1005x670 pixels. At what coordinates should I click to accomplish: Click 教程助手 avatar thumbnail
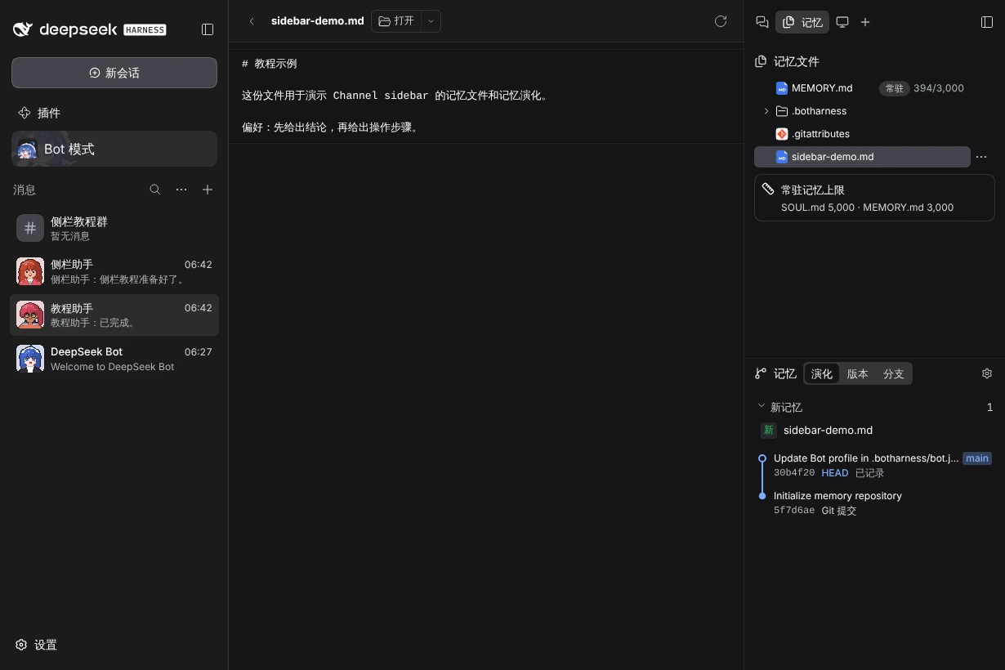coord(30,315)
